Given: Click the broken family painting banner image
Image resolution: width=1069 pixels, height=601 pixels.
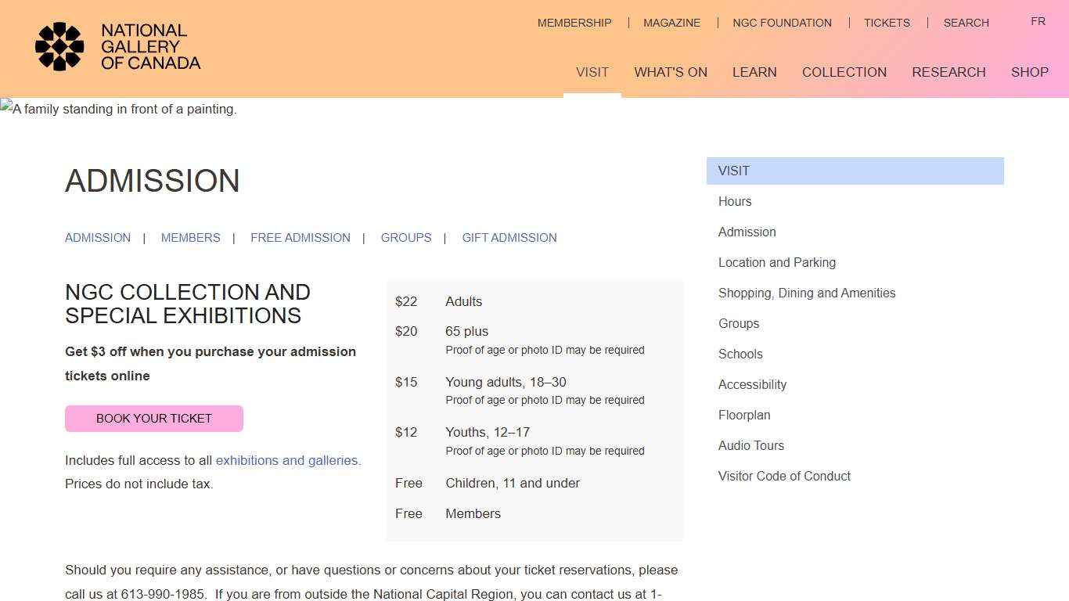Looking at the screenshot, I should coord(119,109).
